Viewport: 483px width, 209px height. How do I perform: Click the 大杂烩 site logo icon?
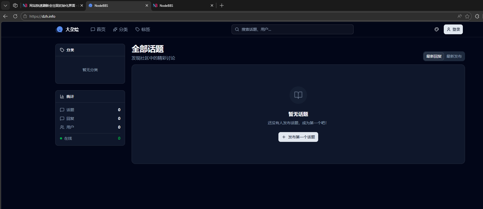59,29
